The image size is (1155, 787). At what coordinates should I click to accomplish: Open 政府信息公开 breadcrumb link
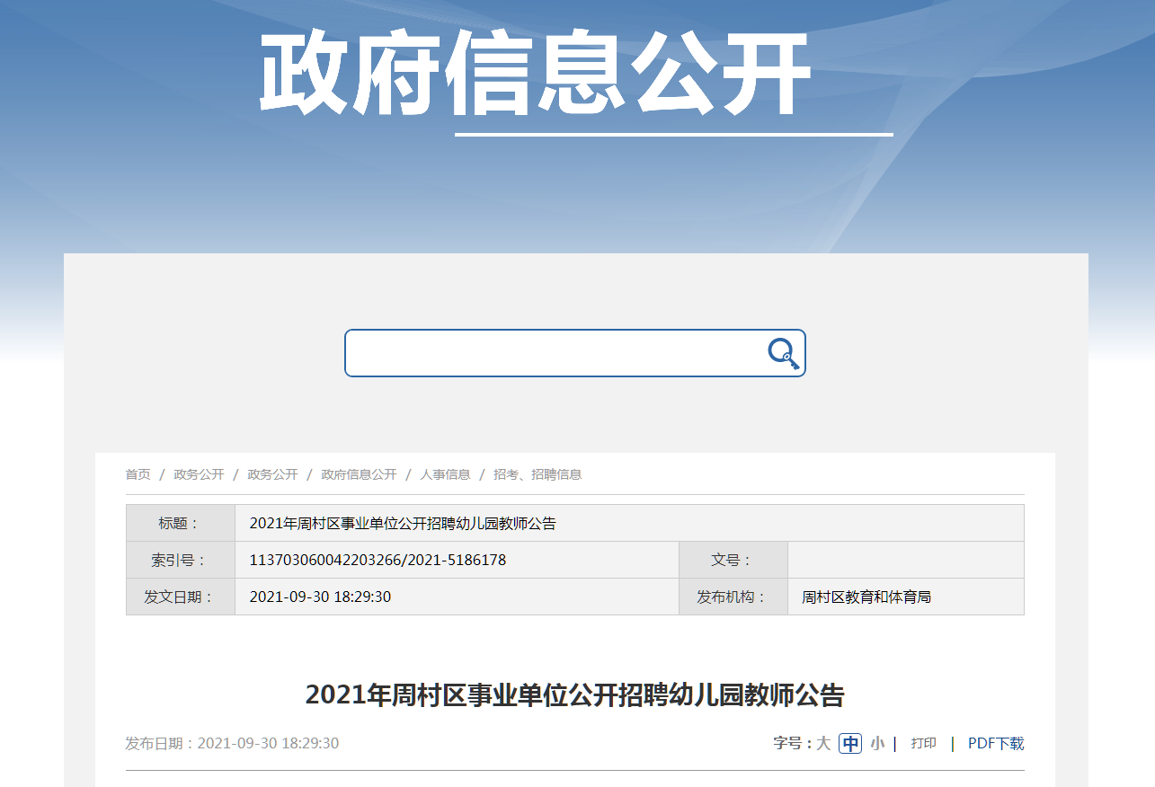(359, 474)
